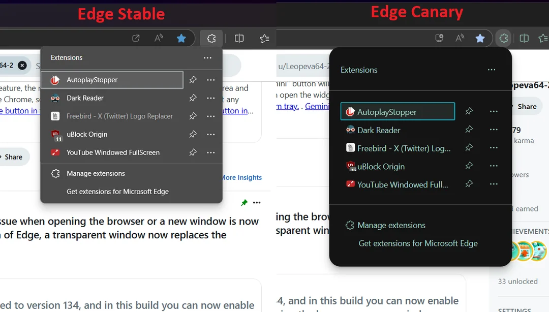
Task: Click blue favorite star in Edge Canary toolbar
Action: point(480,38)
